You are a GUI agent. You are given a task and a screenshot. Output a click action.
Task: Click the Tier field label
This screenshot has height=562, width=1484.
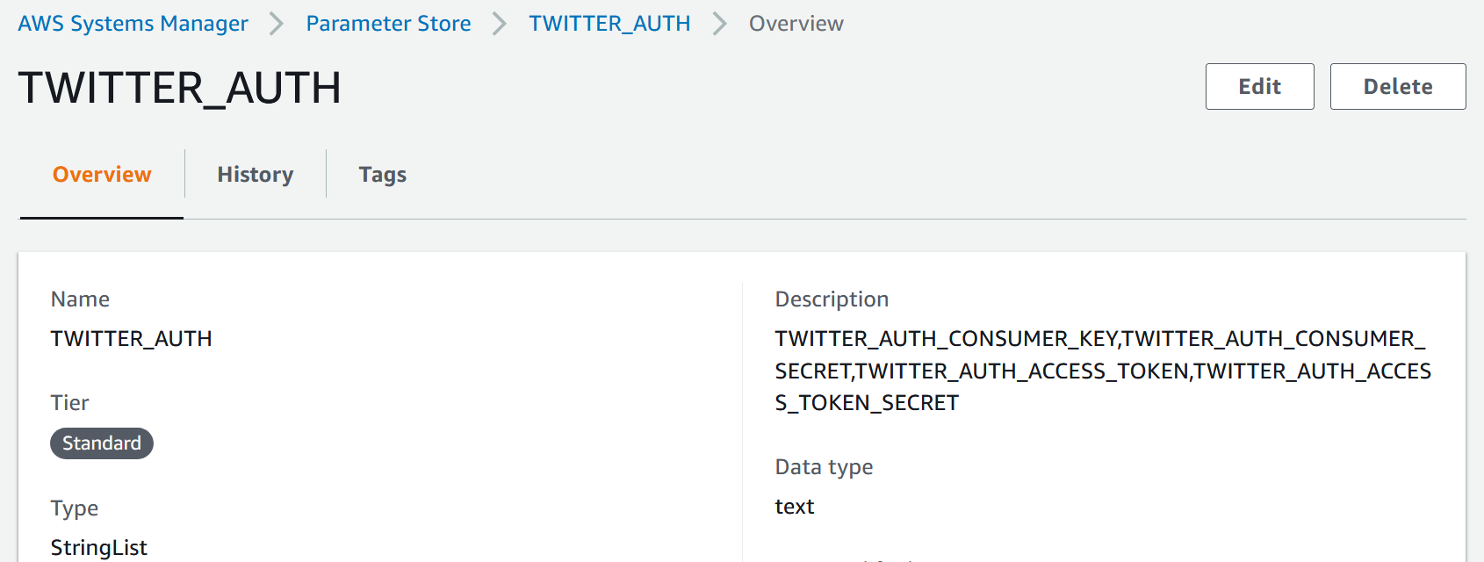pos(69,403)
